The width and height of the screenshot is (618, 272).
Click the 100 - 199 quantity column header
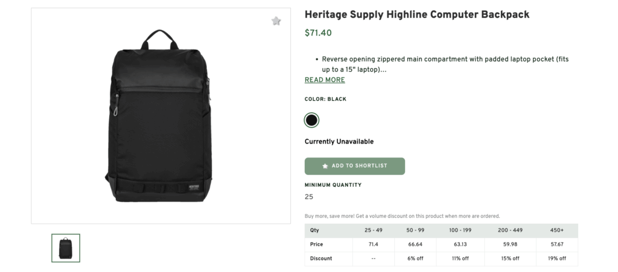coord(460,230)
